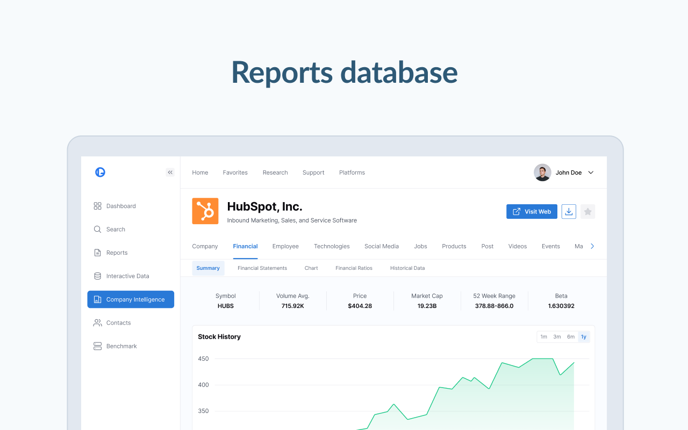The image size is (688, 430).
Task: Open the Financial Statements sub-tab
Action: (x=262, y=268)
